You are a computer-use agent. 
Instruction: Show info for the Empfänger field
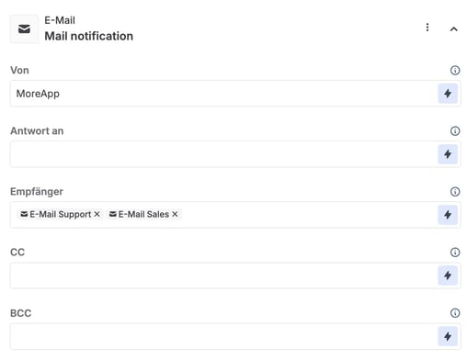coord(455,192)
